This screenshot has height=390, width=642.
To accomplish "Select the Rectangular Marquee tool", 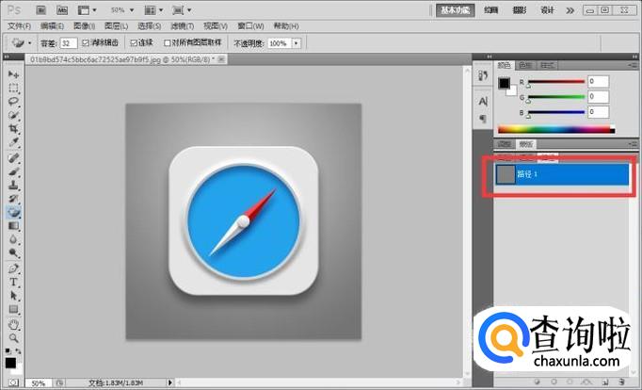I will (x=13, y=88).
